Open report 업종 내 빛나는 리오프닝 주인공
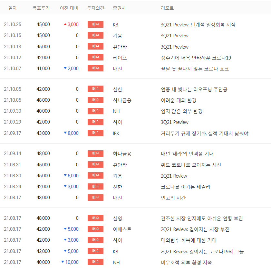This screenshot has width=271, height=269. tap(194, 89)
